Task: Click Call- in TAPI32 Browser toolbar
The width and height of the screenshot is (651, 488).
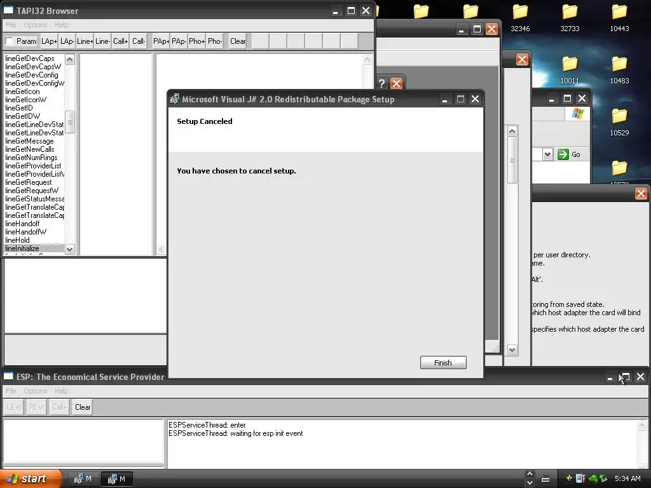Action: (138, 41)
